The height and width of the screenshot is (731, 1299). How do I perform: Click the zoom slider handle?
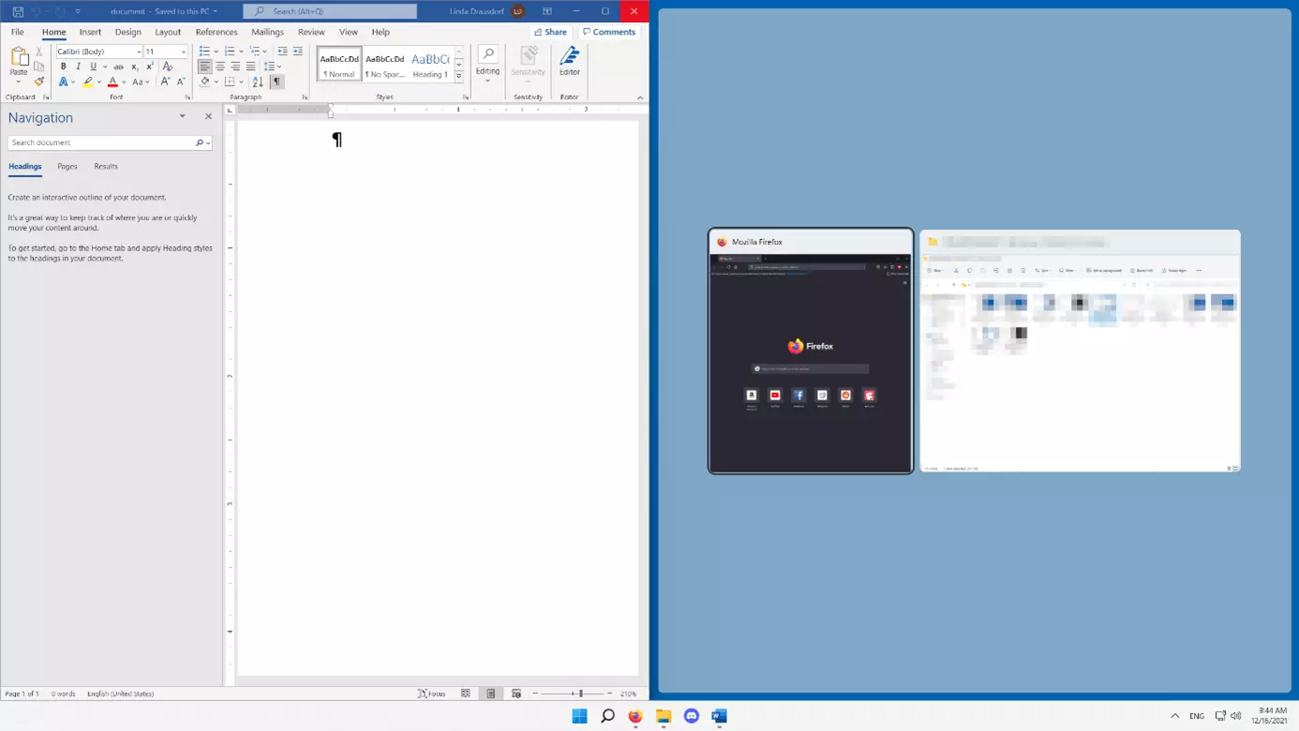(581, 694)
